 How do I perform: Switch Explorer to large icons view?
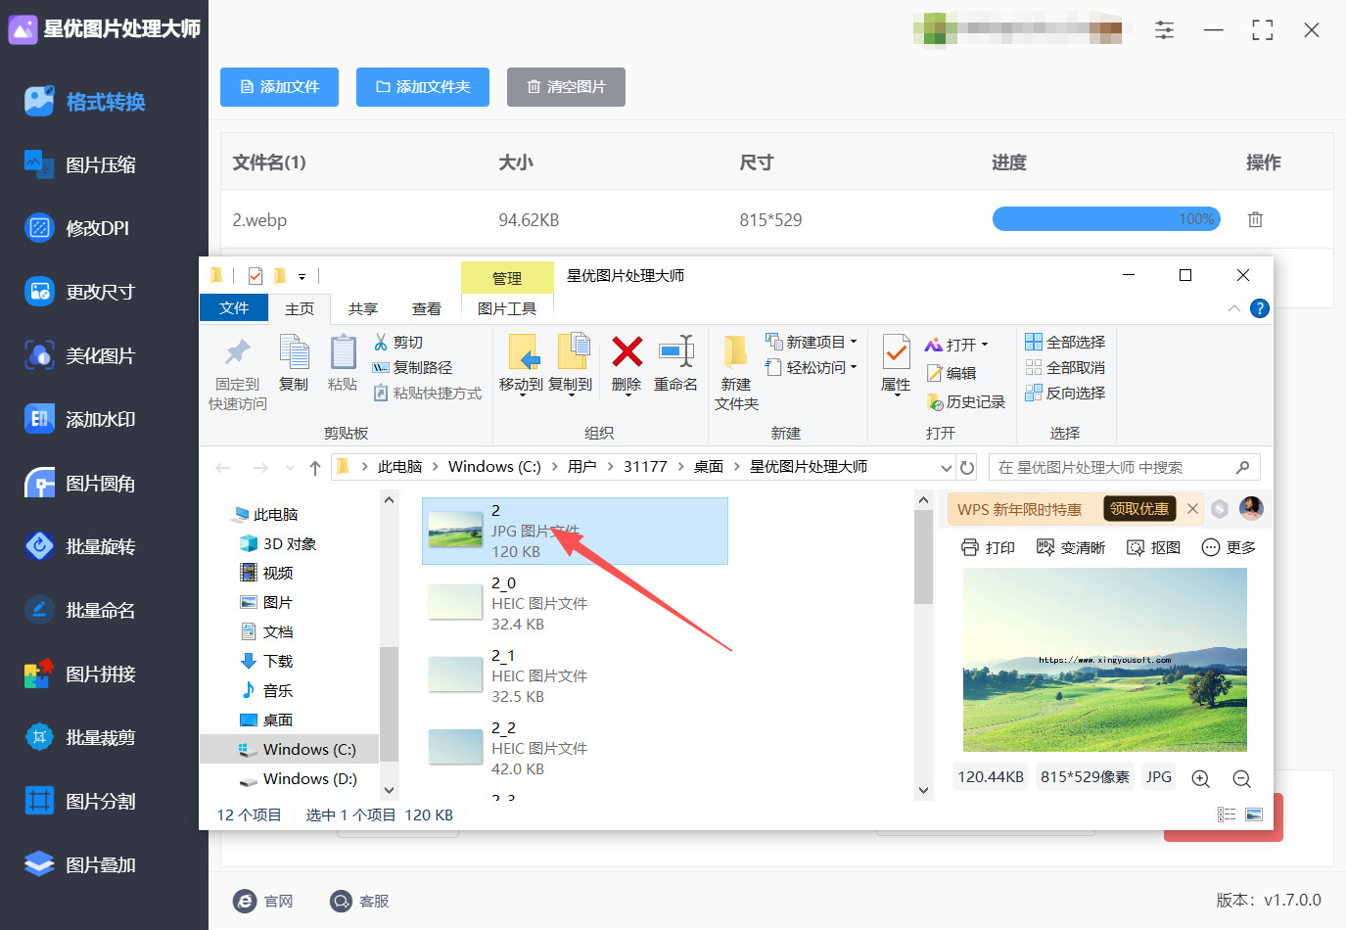(x=1254, y=814)
